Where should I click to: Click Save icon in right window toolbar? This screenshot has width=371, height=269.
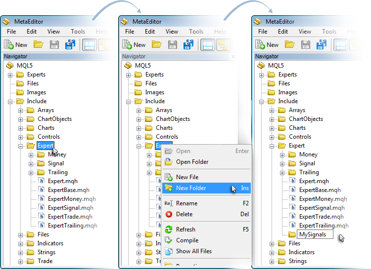[x=306, y=44]
